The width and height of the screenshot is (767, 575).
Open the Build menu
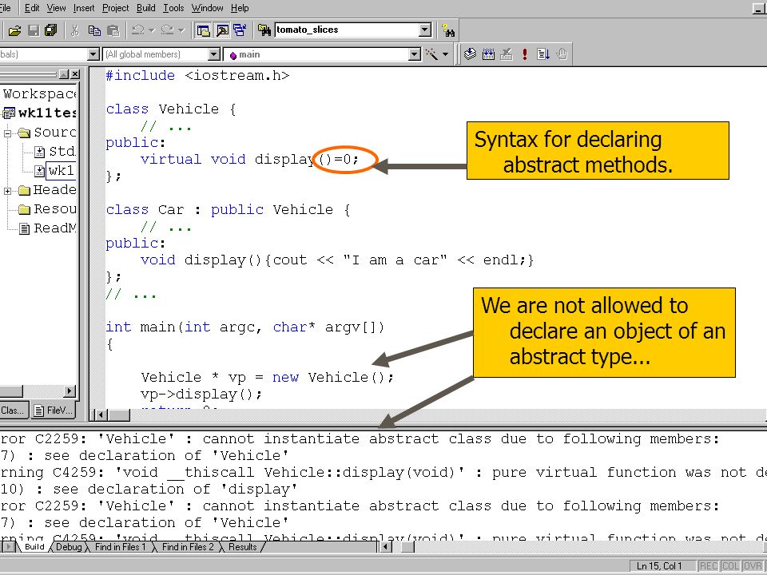pos(145,8)
